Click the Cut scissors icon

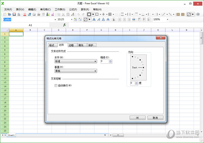[x=63, y=14]
